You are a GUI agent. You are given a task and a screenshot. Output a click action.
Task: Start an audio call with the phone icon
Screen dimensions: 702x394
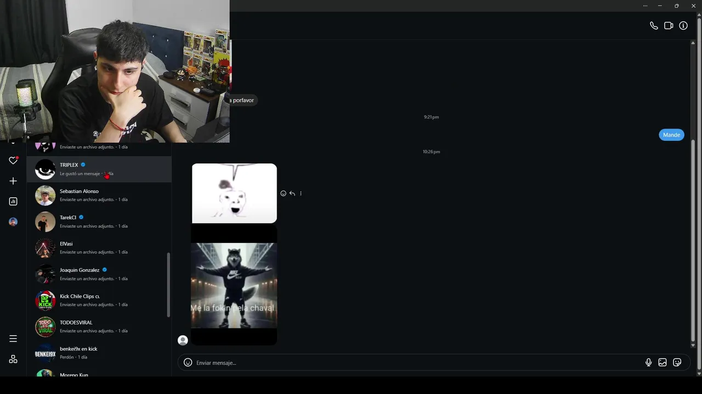pyautogui.click(x=654, y=26)
